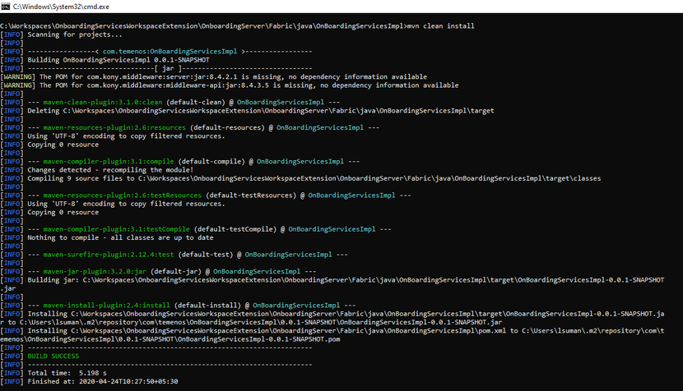Click the 'Scanning for projects...' line
This screenshot has width=683, height=391.
tap(75, 34)
